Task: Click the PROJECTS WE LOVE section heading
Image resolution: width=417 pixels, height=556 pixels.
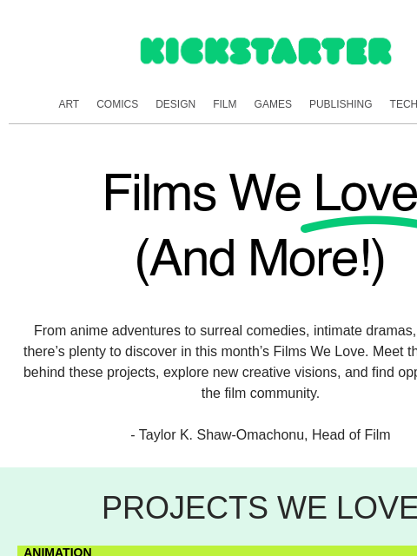Action: click(x=260, y=507)
